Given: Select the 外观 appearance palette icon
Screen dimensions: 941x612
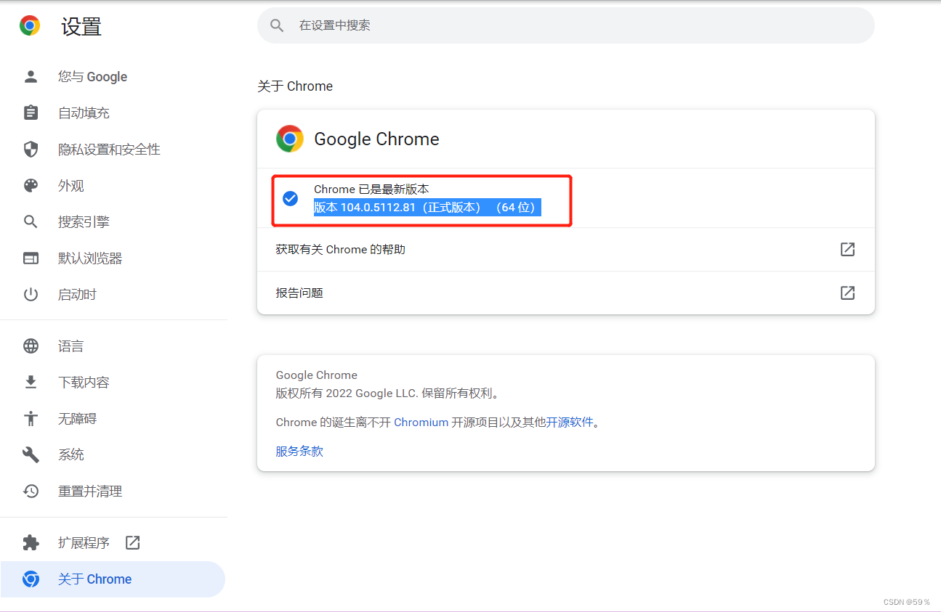Looking at the screenshot, I should [x=31, y=185].
